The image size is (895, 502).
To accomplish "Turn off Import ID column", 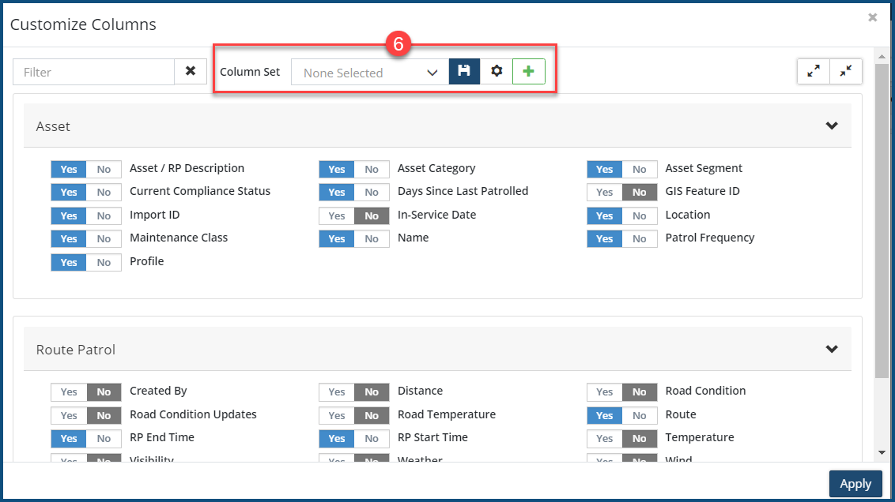I will 104,216.
